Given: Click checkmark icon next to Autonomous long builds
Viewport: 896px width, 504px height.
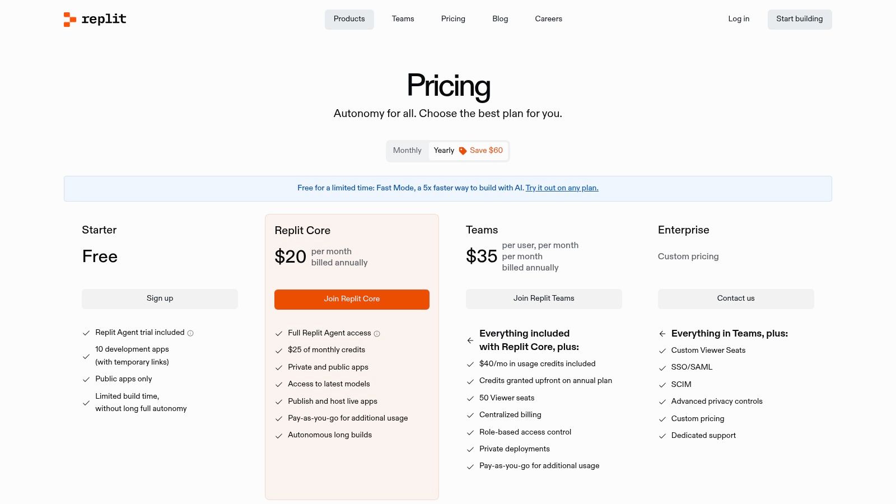Looking at the screenshot, I should pyautogui.click(x=279, y=436).
